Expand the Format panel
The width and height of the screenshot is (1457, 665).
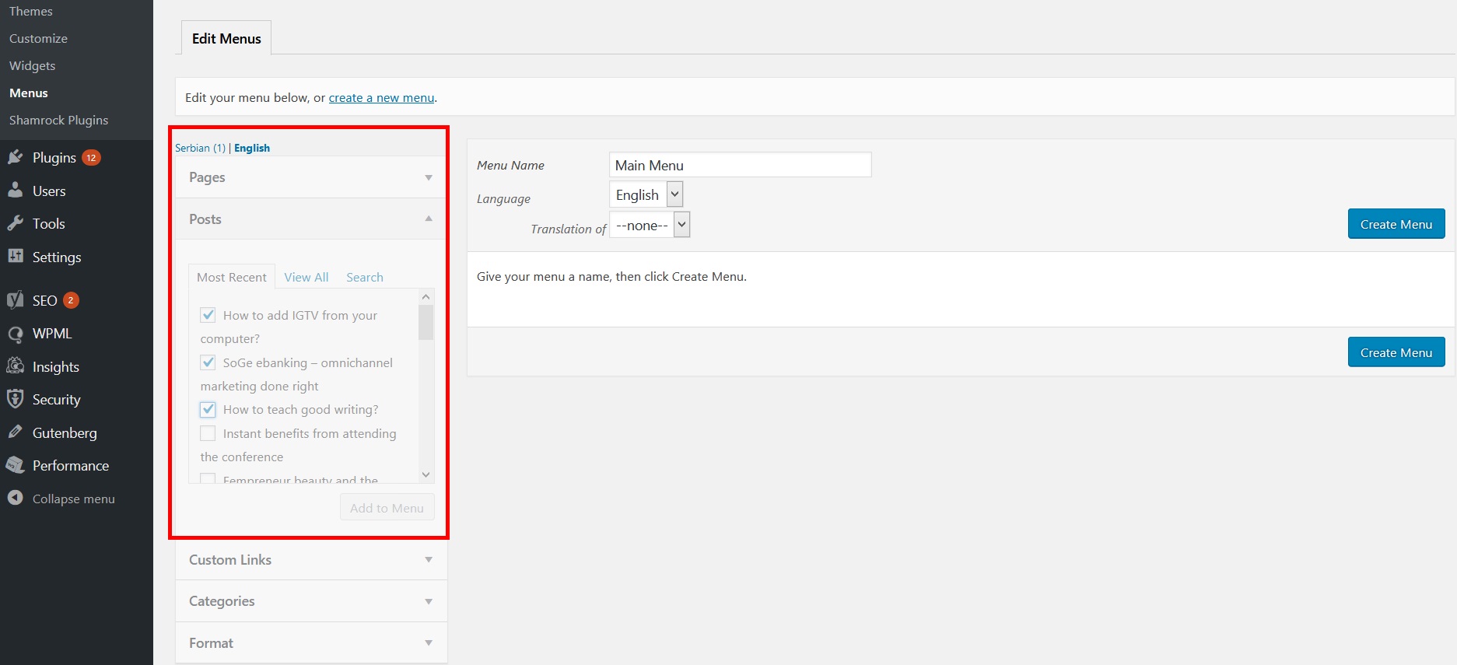tap(311, 643)
